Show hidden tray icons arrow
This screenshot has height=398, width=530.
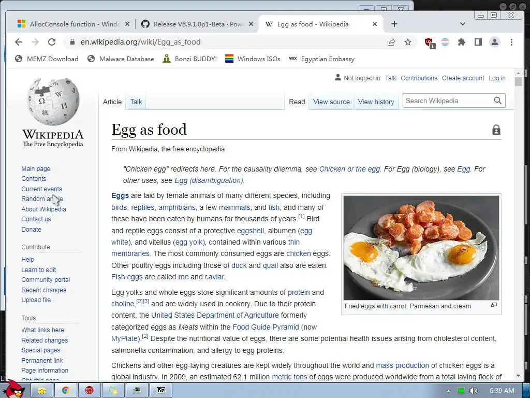448,391
